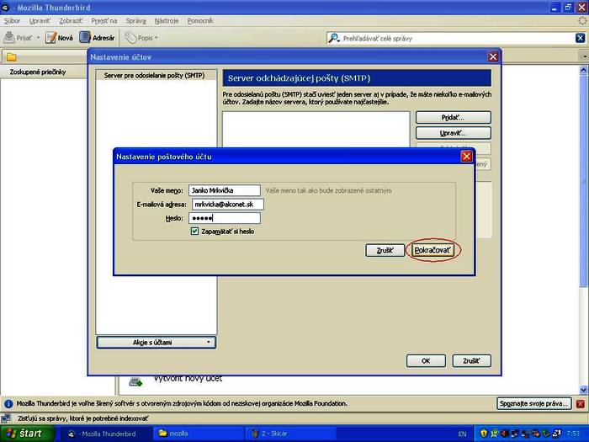
Task: Dismiss the notification bar red X
Action: click(x=581, y=404)
